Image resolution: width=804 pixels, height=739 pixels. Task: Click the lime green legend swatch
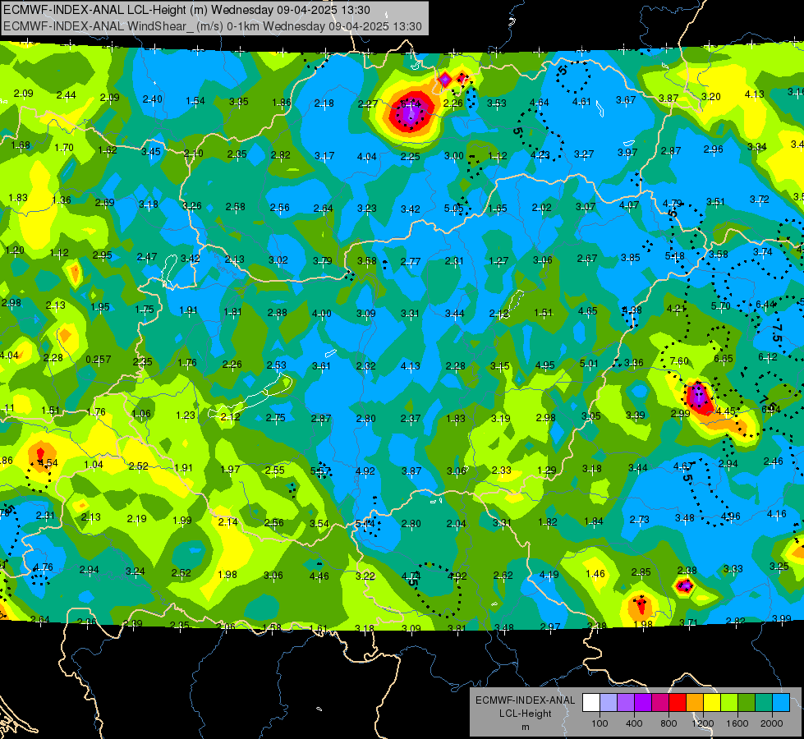tap(728, 703)
